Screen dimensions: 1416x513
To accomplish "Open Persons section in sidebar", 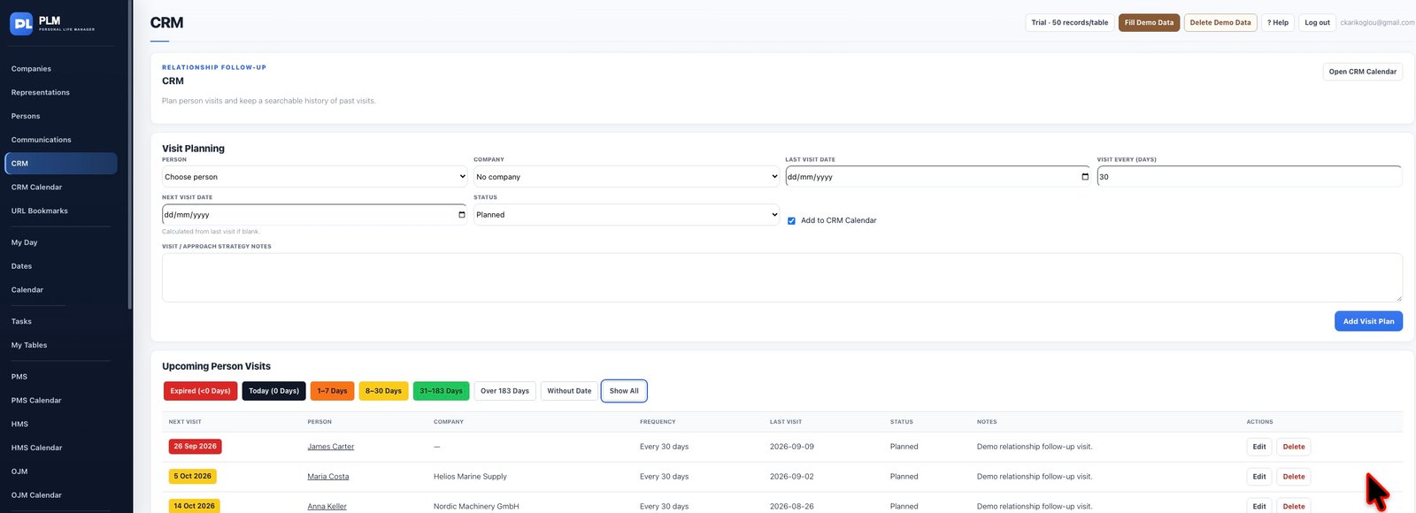I will point(26,117).
